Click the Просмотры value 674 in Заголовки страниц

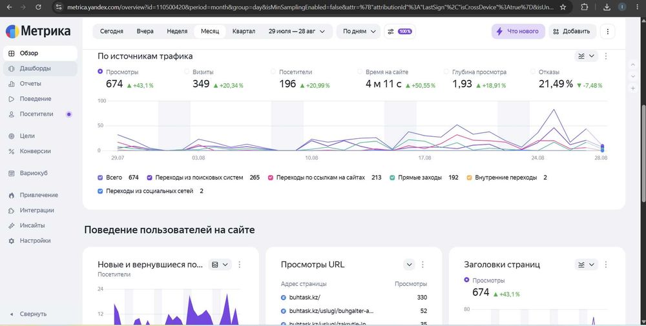point(481,292)
